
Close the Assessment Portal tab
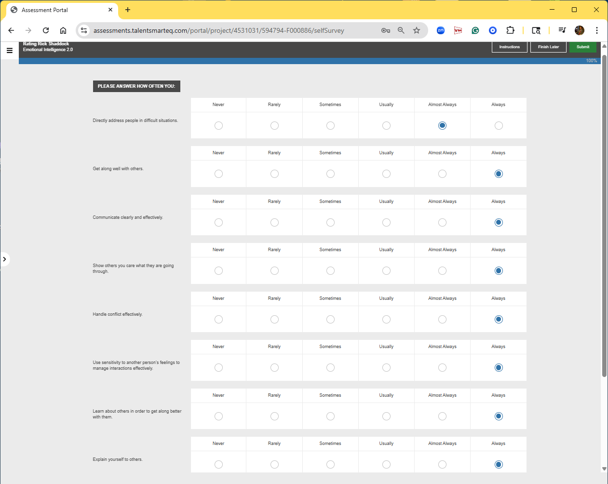tap(110, 10)
